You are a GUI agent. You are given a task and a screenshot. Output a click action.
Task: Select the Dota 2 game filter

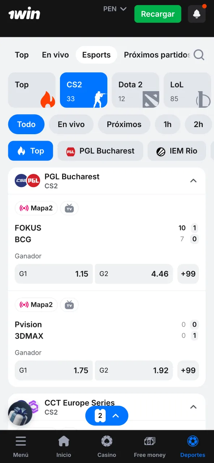(136, 90)
